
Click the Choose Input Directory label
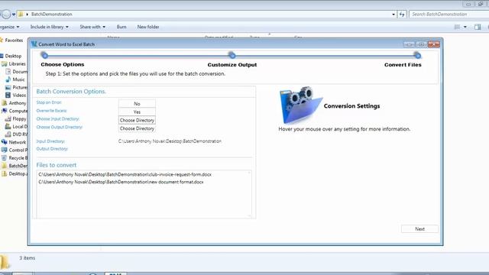[x=58, y=119]
